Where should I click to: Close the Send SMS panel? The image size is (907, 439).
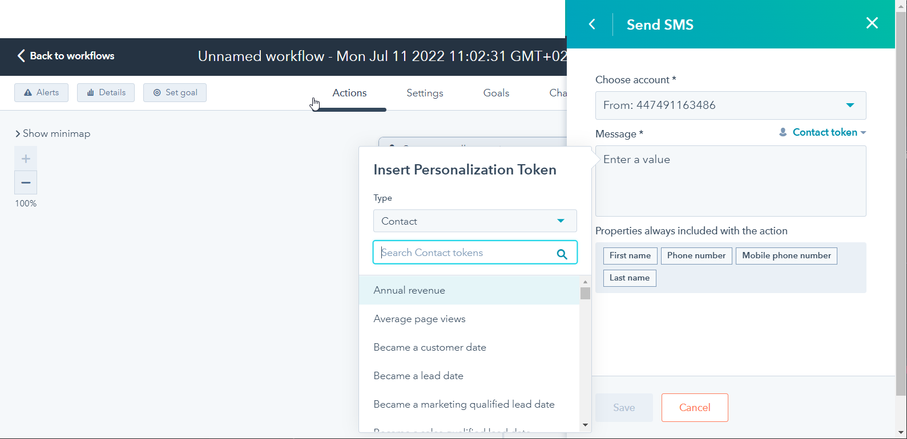pyautogui.click(x=872, y=23)
